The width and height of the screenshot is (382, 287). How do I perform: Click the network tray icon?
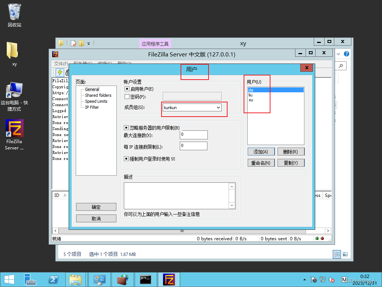(323, 280)
